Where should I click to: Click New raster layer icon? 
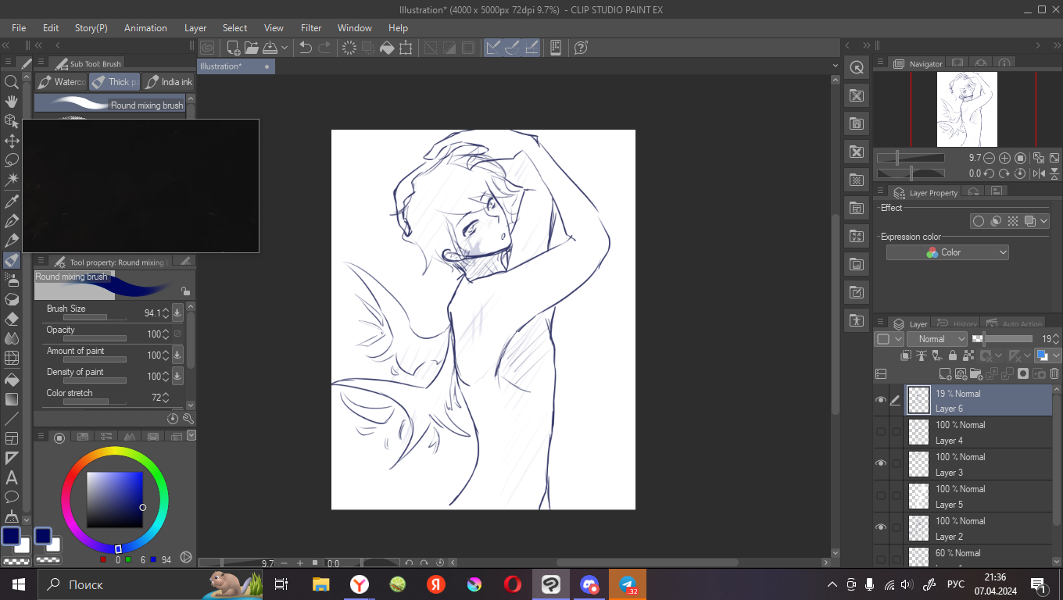pos(946,374)
